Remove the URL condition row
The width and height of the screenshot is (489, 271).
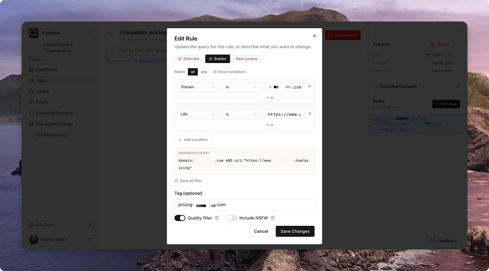[310, 113]
